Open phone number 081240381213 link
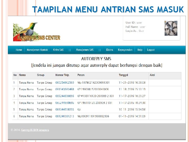 (65, 116)
